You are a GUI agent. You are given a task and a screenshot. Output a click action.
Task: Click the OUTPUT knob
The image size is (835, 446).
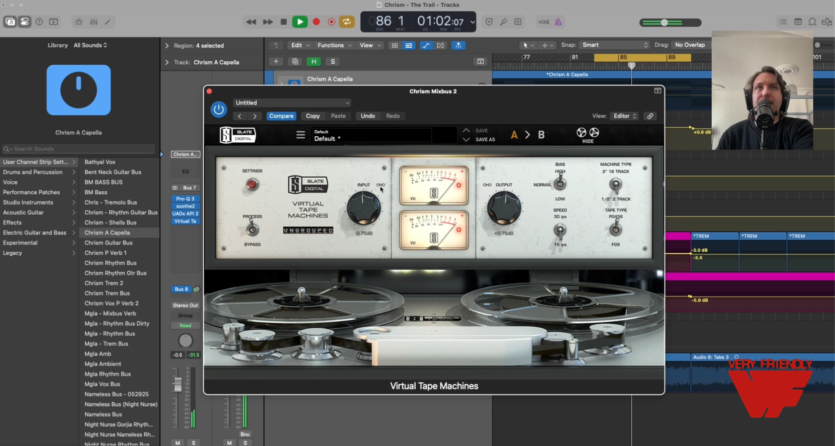pos(504,208)
